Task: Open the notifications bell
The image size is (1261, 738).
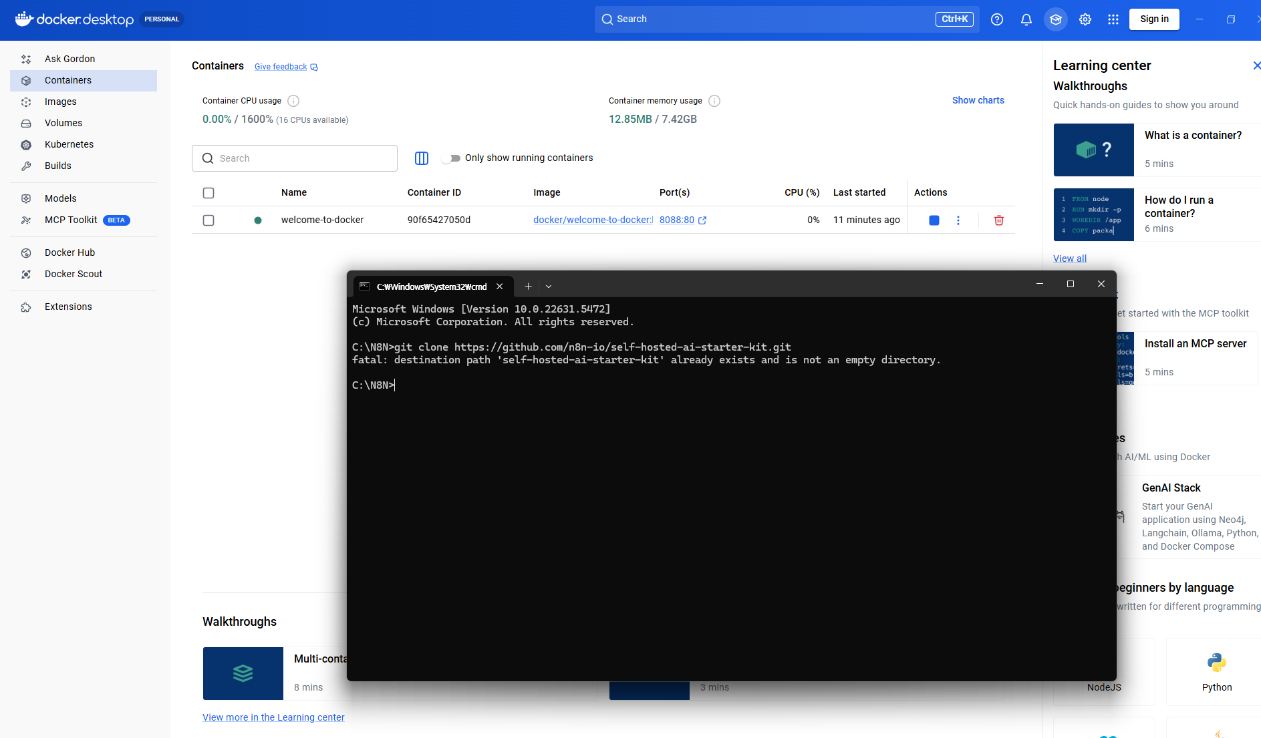Action: 1026,19
